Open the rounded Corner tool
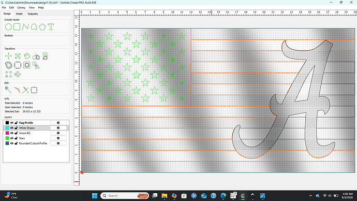This screenshot has height=201, width=357. click(x=18, y=65)
